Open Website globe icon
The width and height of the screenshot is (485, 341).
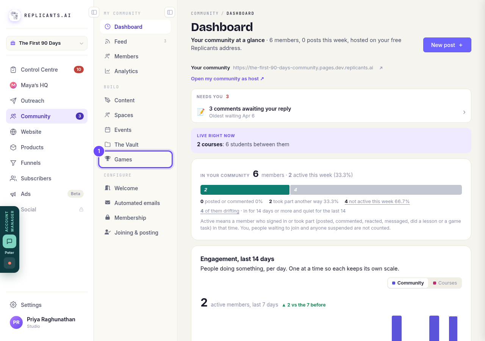[x=13, y=132]
